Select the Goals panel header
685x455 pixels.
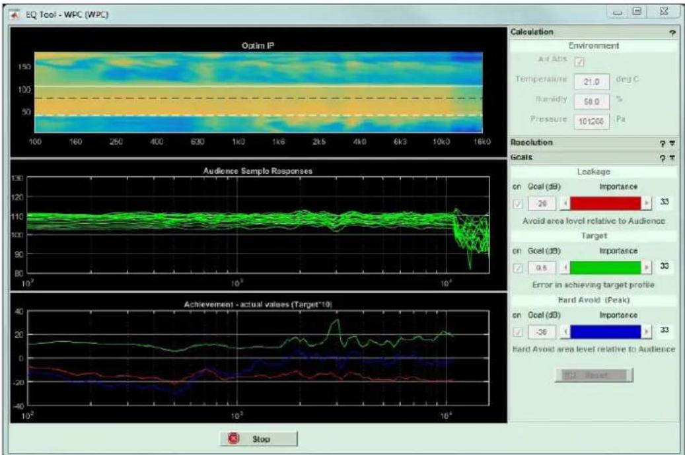[x=593, y=158]
